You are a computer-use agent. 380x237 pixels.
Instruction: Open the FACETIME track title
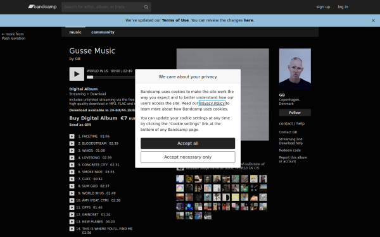pyautogui.click(x=90, y=137)
